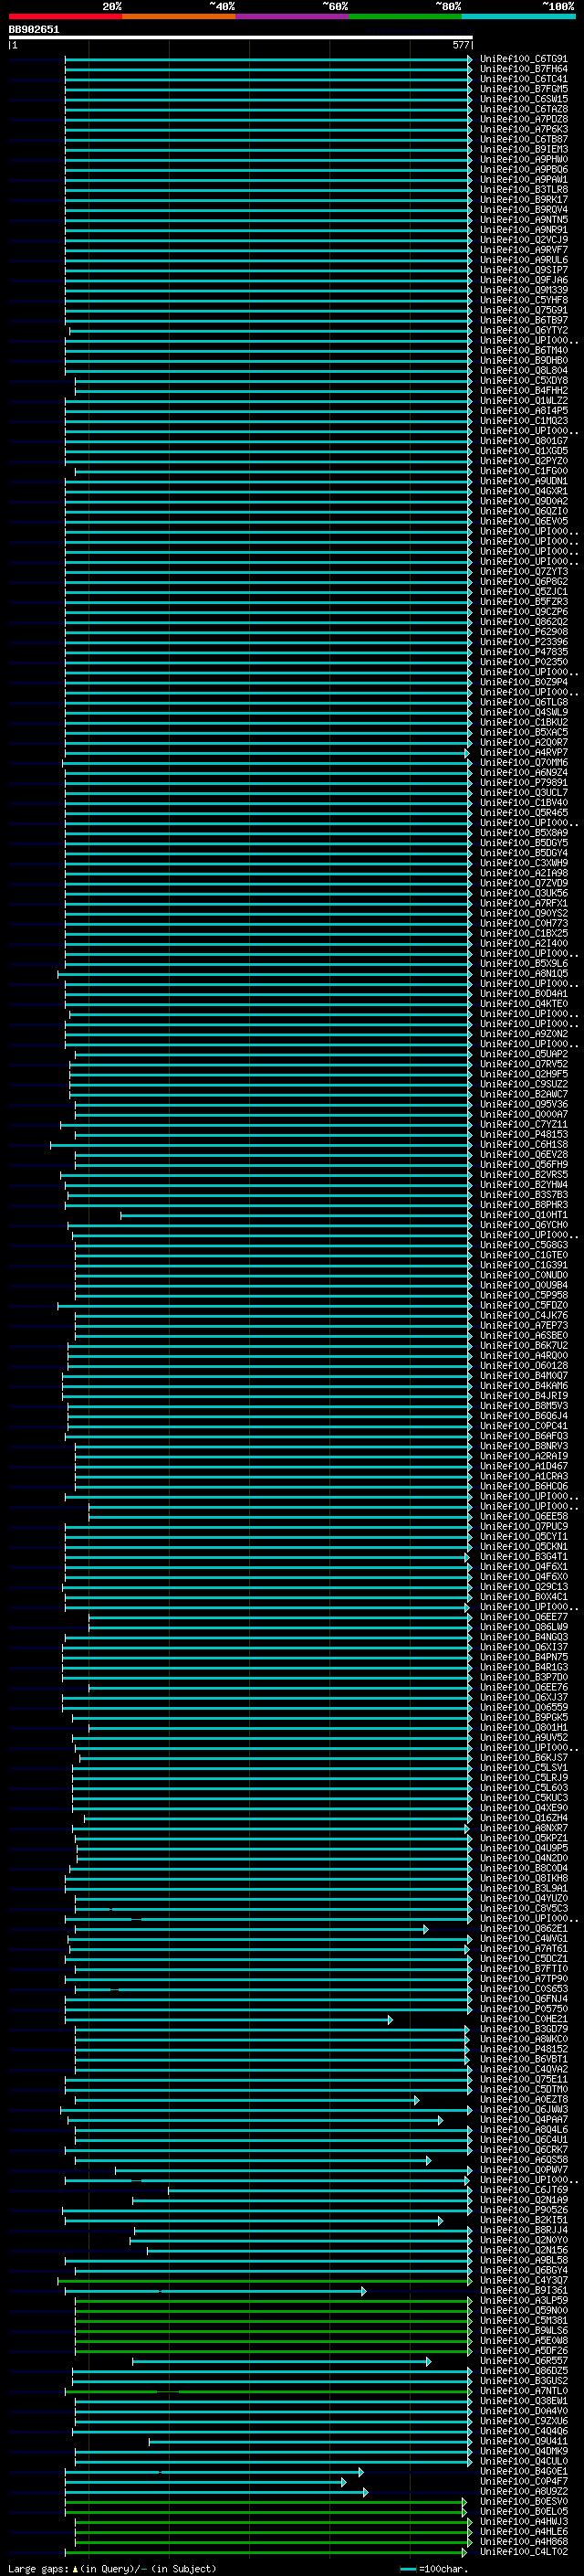
Task: Select hit label UniRef100_Q9SIP7
Action: click(x=524, y=271)
